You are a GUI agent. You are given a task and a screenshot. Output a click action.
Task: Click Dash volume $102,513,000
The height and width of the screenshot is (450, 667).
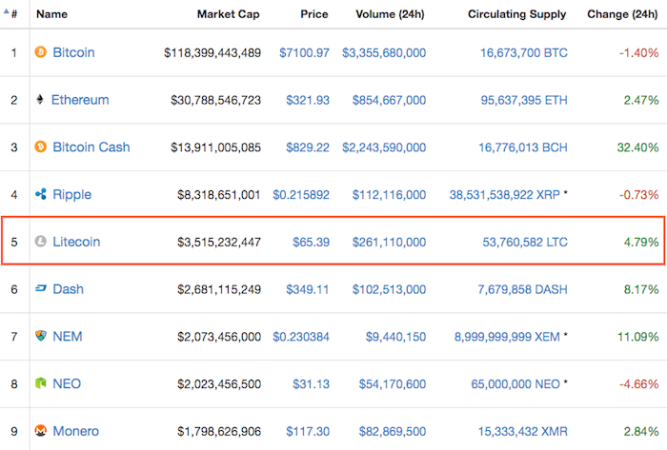pos(389,289)
